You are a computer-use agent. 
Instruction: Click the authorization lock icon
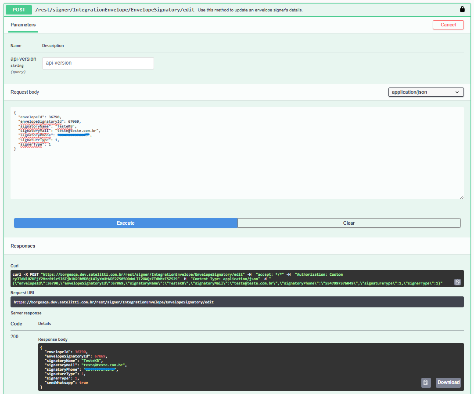point(462,9)
